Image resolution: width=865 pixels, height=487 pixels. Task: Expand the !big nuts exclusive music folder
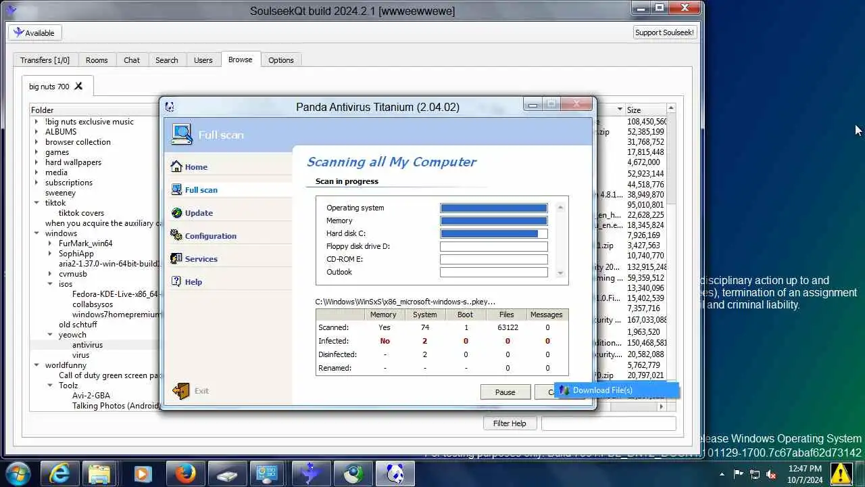point(36,122)
